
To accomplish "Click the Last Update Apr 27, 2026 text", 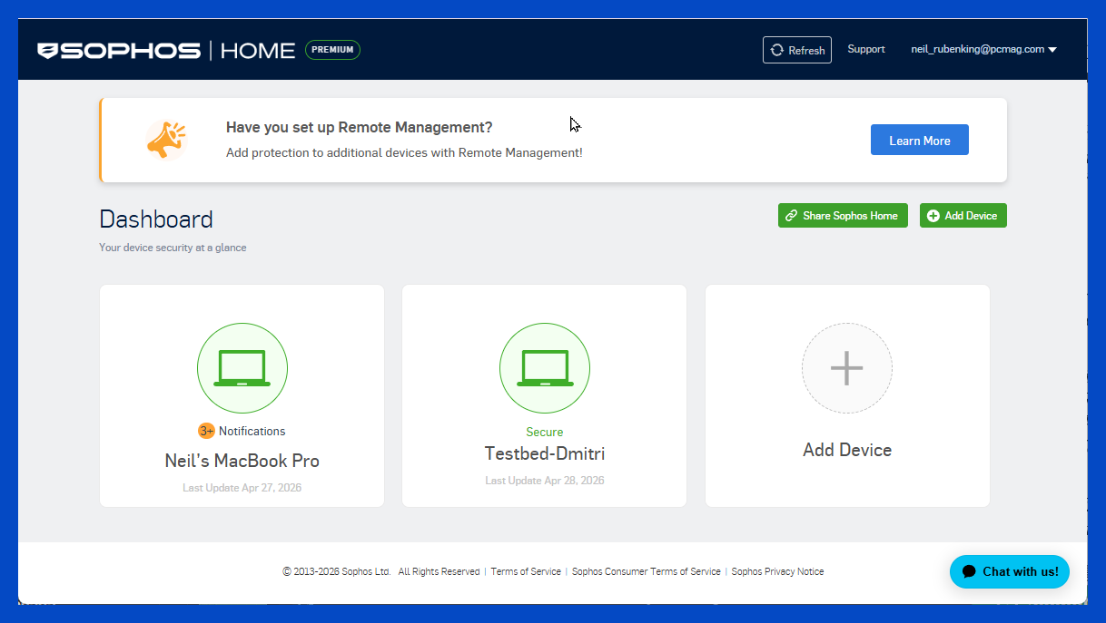I will coord(242,488).
